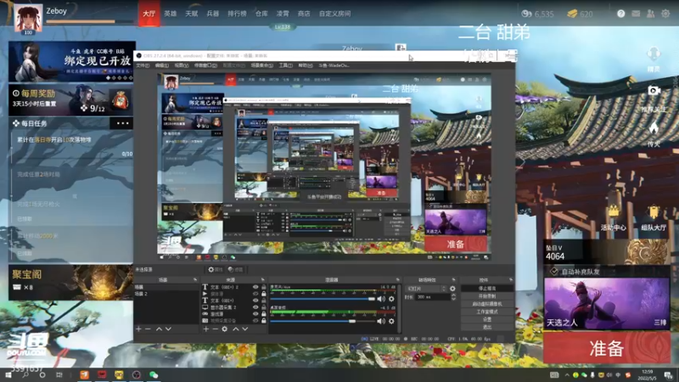
Task: Toggle visibility eye of media source row
Action: pyautogui.click(x=255, y=294)
